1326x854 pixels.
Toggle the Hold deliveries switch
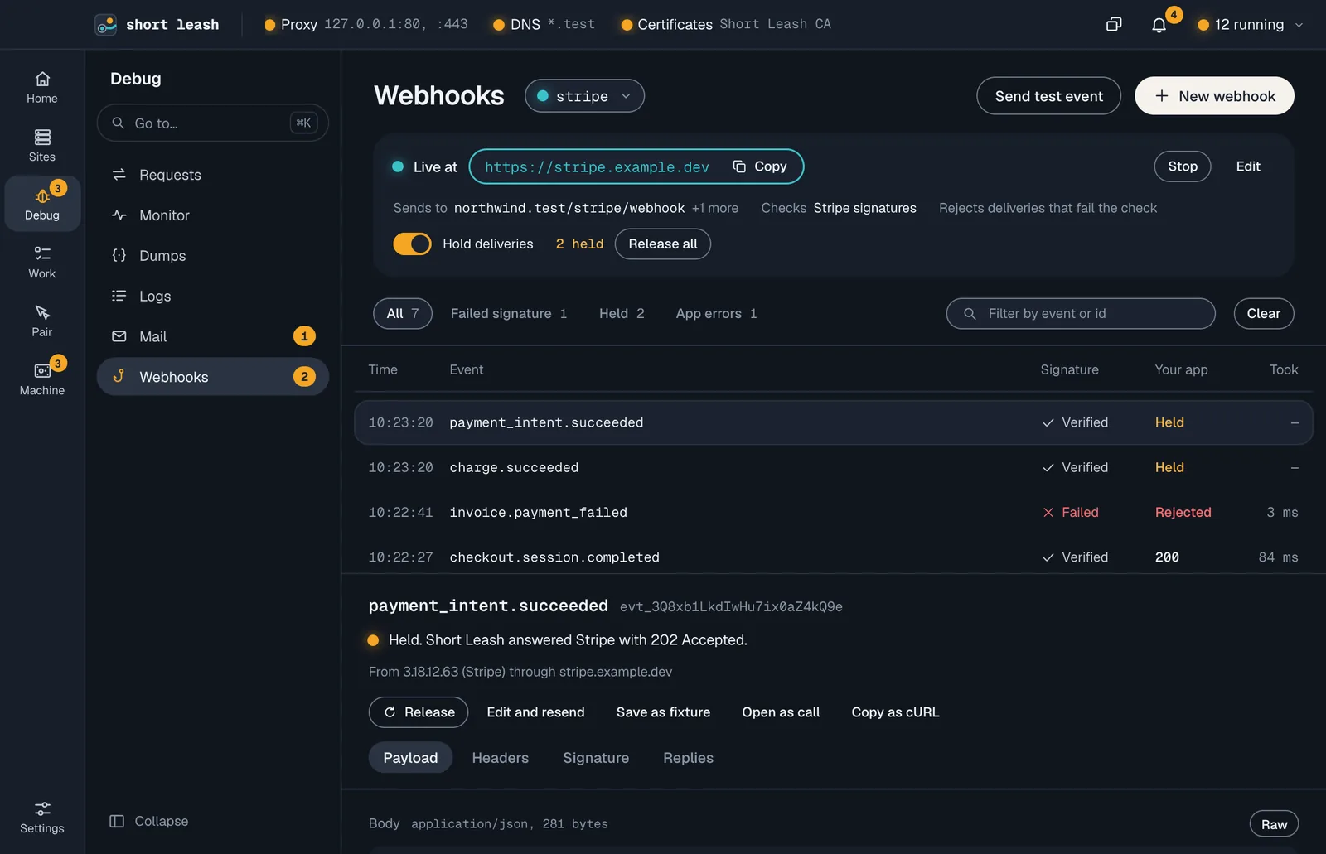[412, 244]
